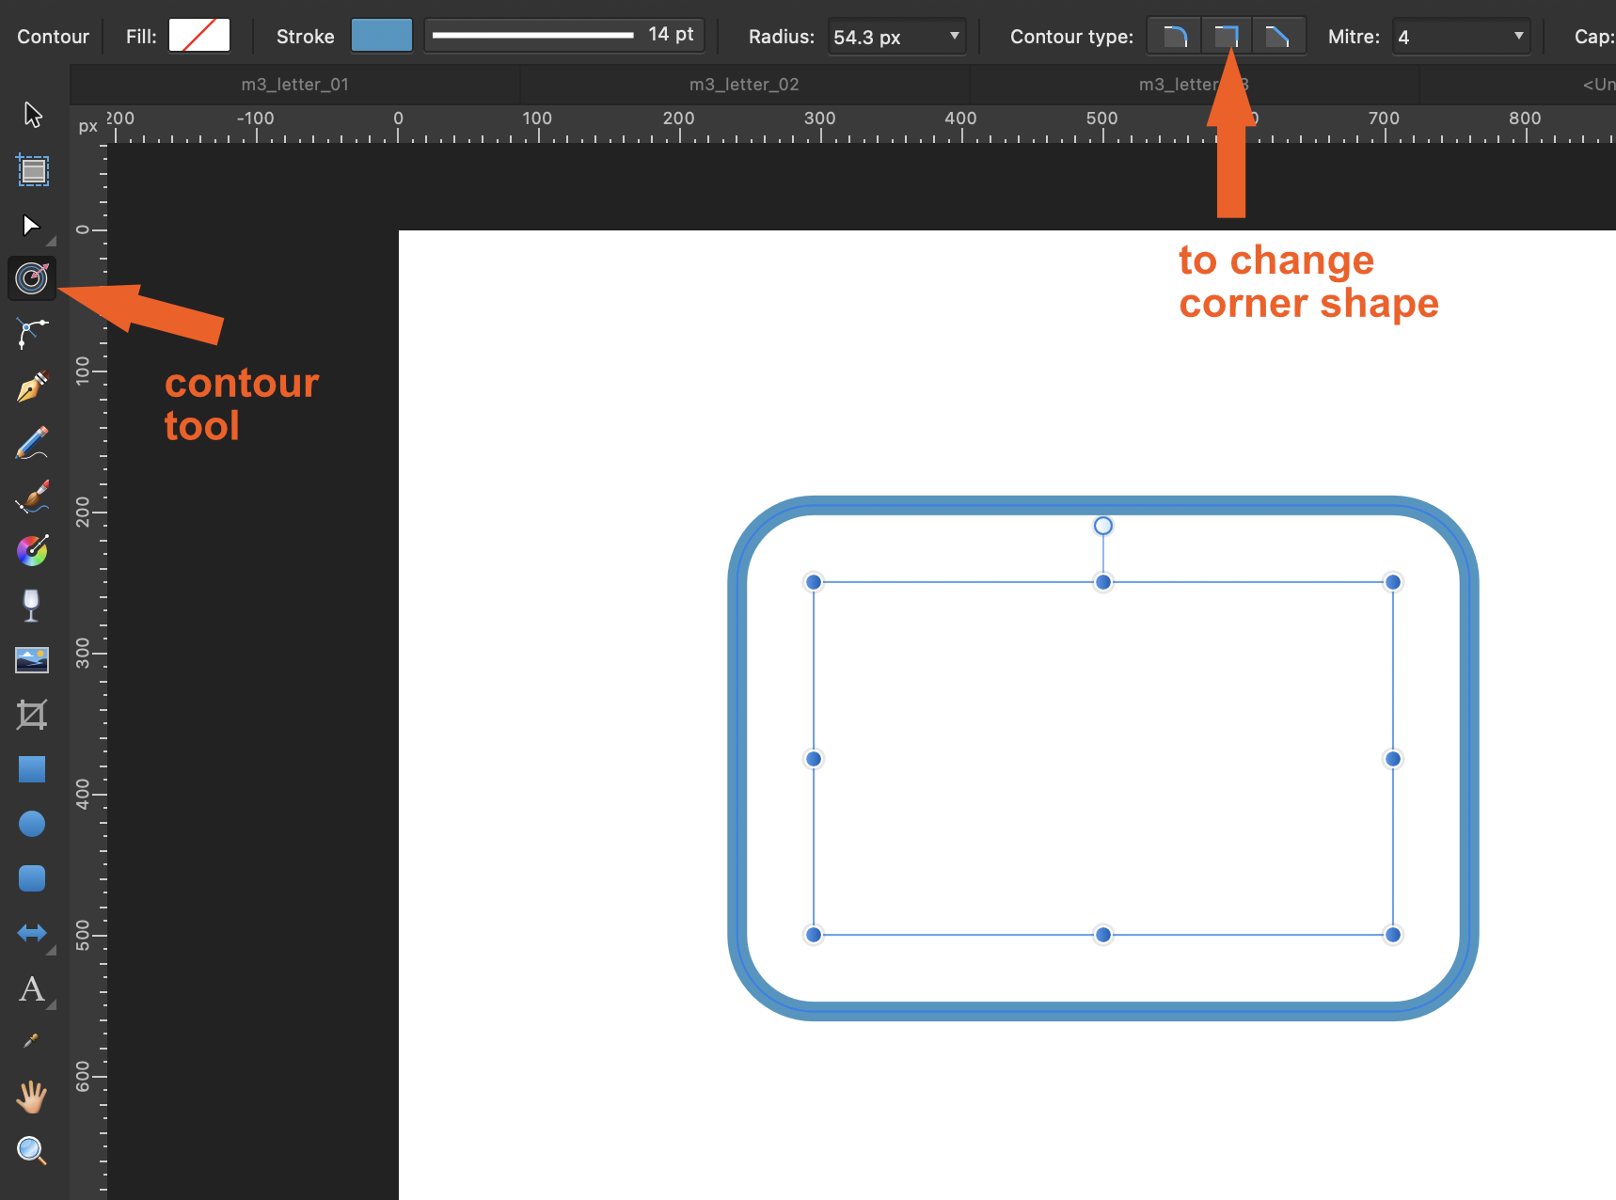
Task: Select the Contour tool
Action: click(x=31, y=278)
